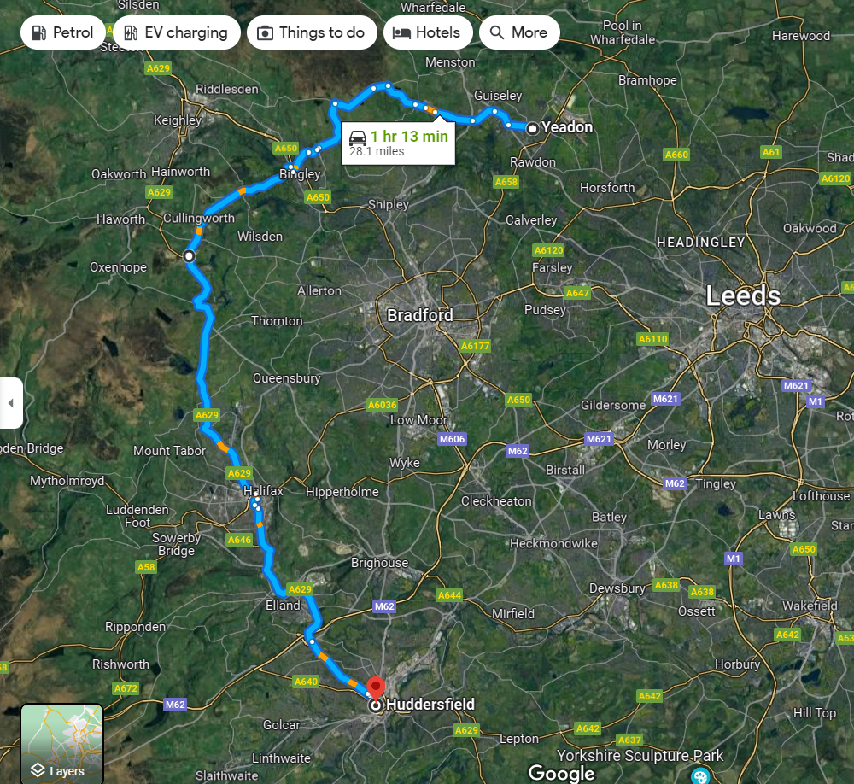
Task: Click the Yeadon start point marker
Action: (533, 128)
